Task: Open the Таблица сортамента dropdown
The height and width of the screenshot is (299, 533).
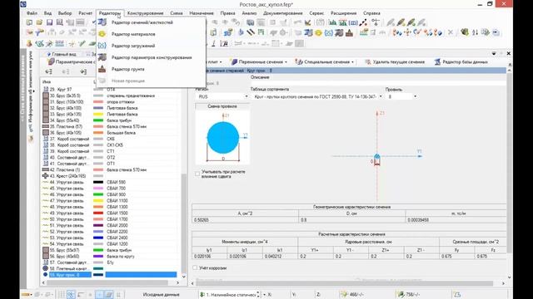Action: [x=381, y=96]
